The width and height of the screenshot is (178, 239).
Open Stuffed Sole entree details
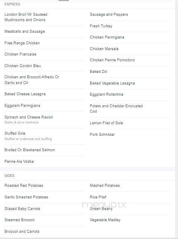(15, 133)
